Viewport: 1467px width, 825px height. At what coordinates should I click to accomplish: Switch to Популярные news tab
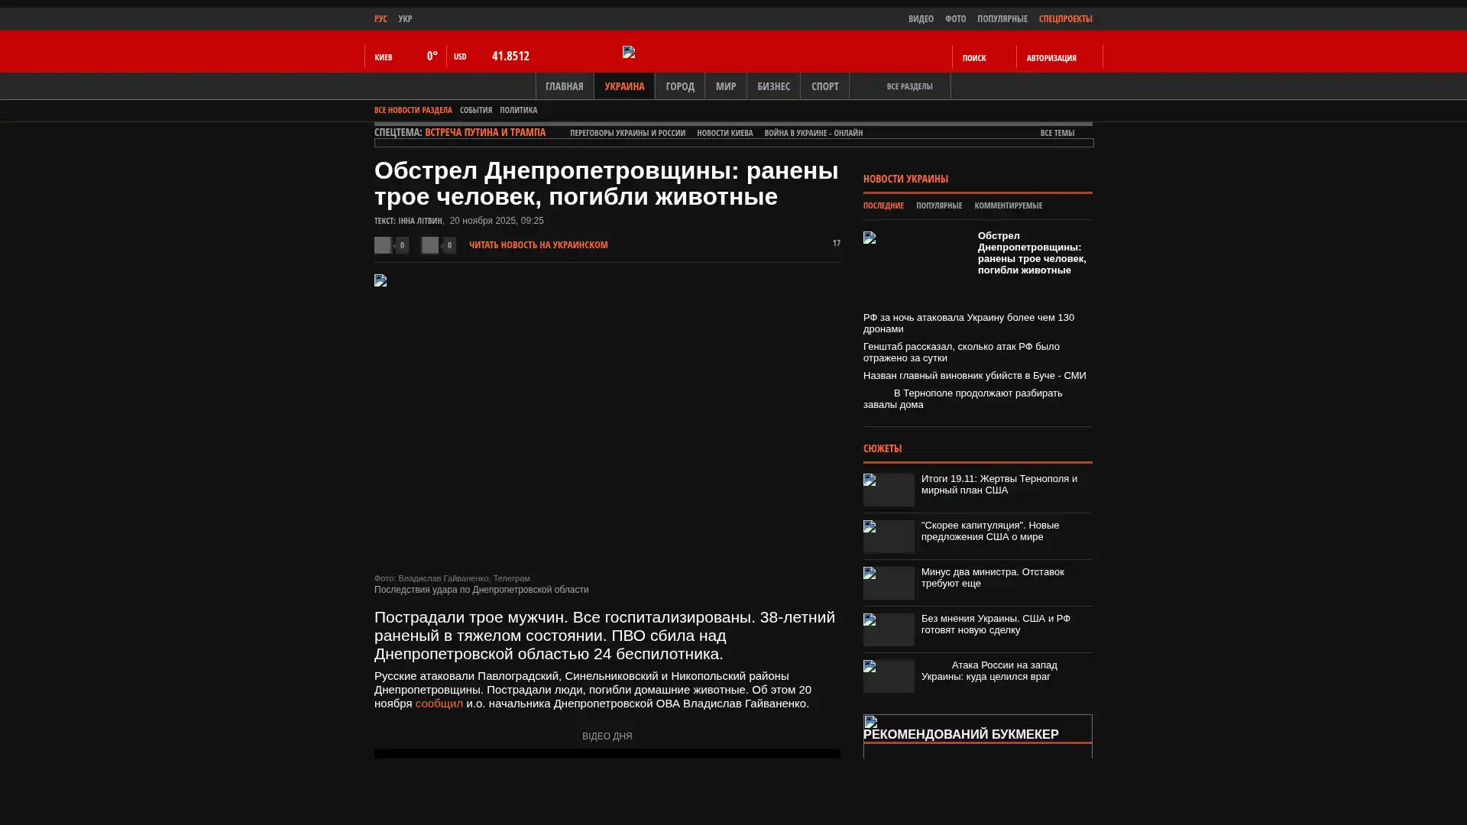coord(939,205)
